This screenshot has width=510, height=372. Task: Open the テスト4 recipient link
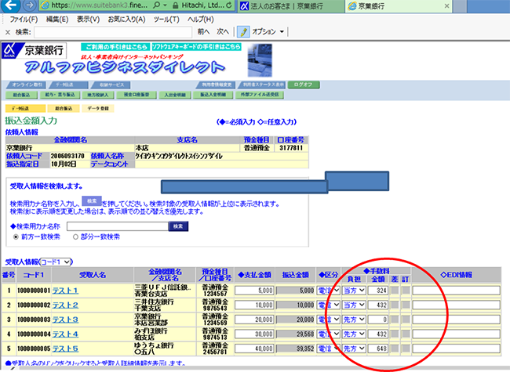click(65, 334)
